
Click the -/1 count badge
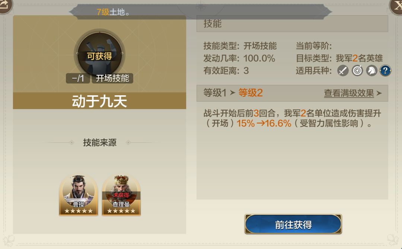pos(78,78)
